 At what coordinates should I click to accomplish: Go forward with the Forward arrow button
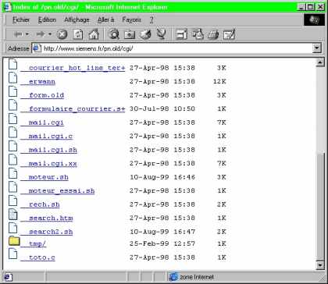pos(41,34)
